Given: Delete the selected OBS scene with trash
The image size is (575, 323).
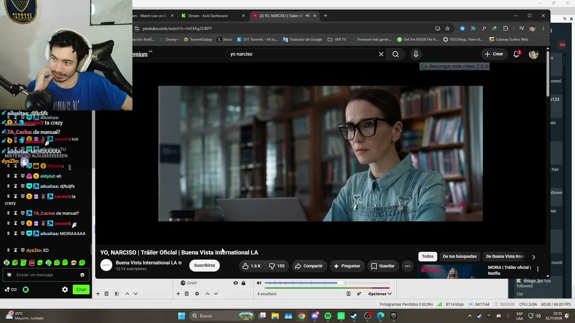Looking at the screenshot, I should [x=106, y=294].
